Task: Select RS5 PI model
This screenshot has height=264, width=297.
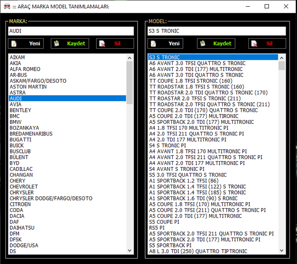Action: tap(213, 228)
